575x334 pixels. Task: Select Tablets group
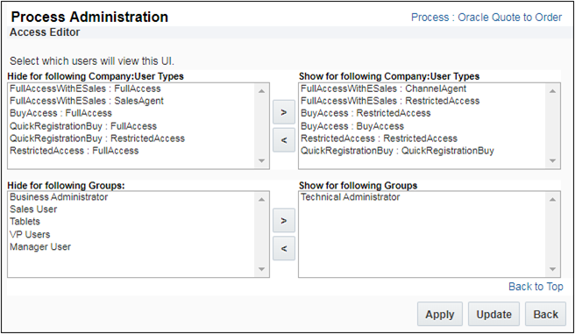(25, 222)
